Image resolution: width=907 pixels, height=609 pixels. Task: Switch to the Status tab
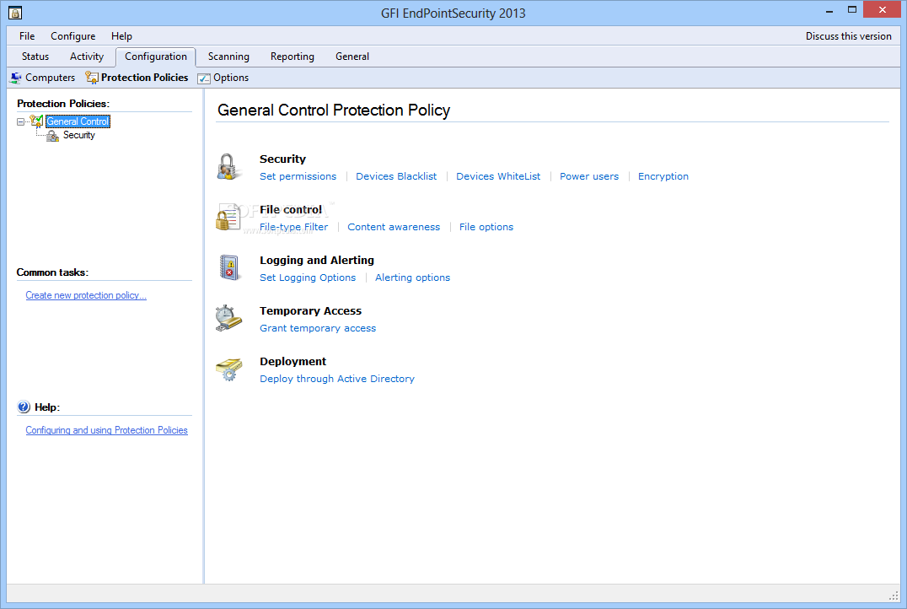(x=35, y=57)
